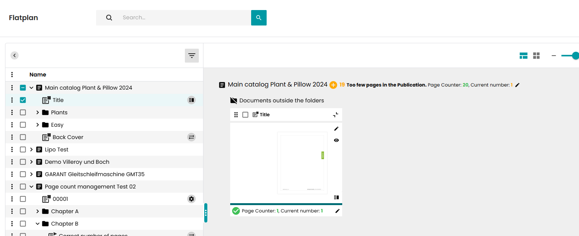Click the plus icon next to Main catalog Plant & Pillow 2024
The image size is (579, 236).
333,85
